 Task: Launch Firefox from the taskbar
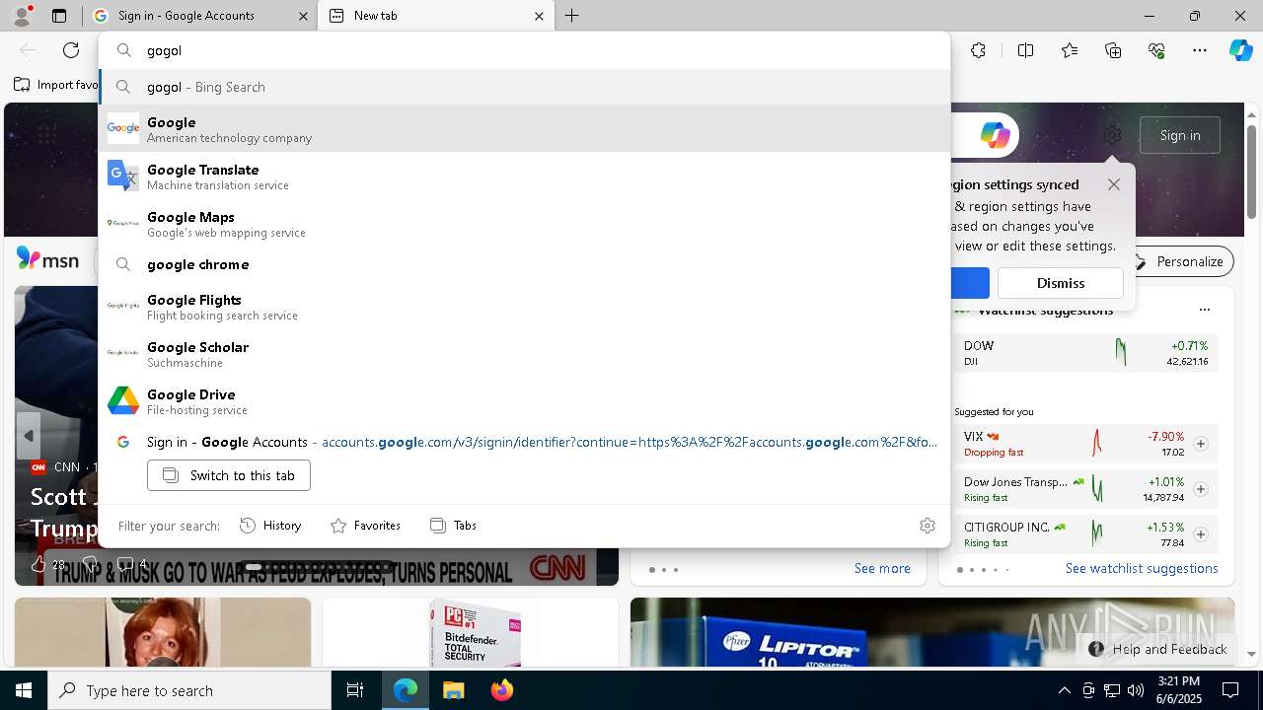coord(501,690)
